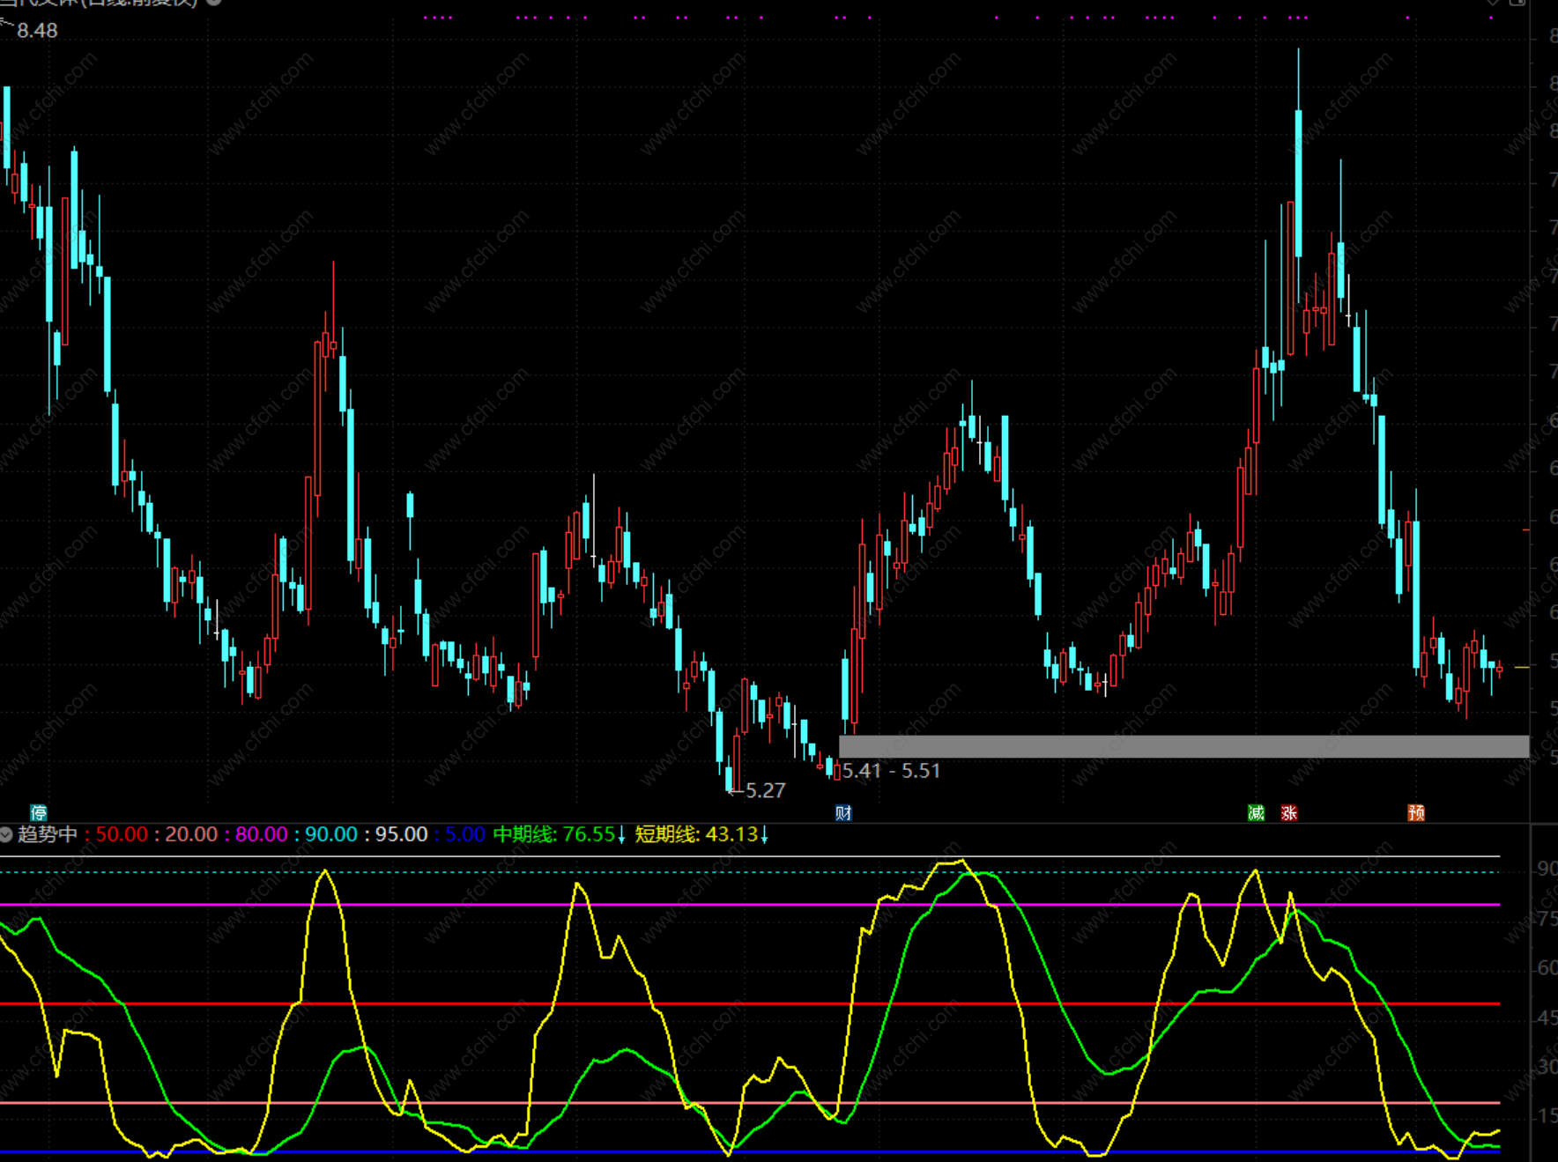Click the salmon 20.00 parameter value
Viewport: 1558px width, 1162px height.
(x=191, y=834)
